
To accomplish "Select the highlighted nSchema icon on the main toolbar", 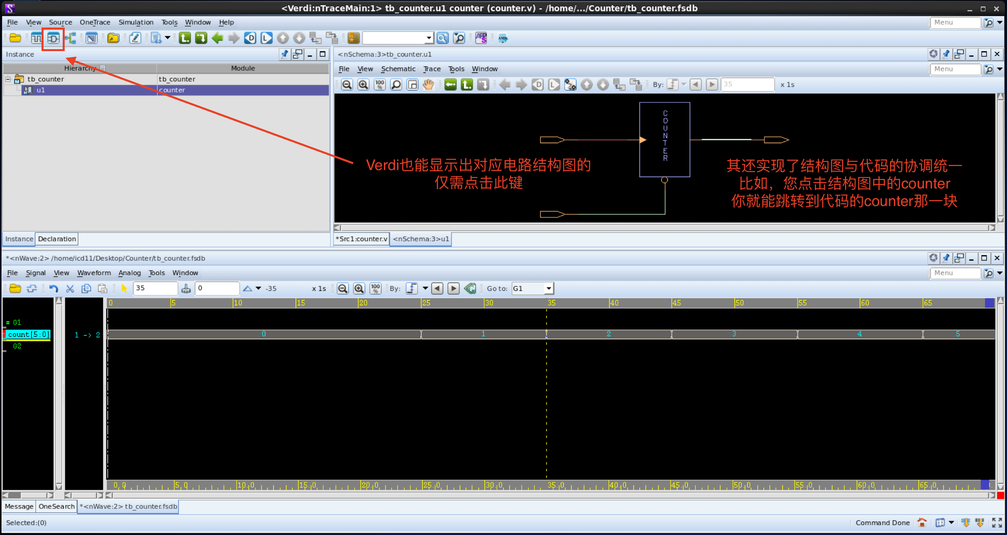I will point(53,38).
